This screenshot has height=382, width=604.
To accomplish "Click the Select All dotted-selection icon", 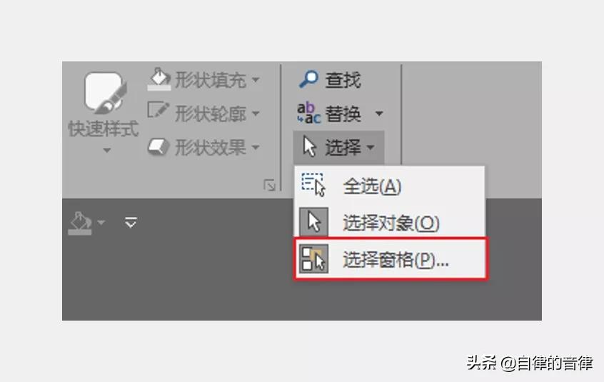I will tap(313, 185).
